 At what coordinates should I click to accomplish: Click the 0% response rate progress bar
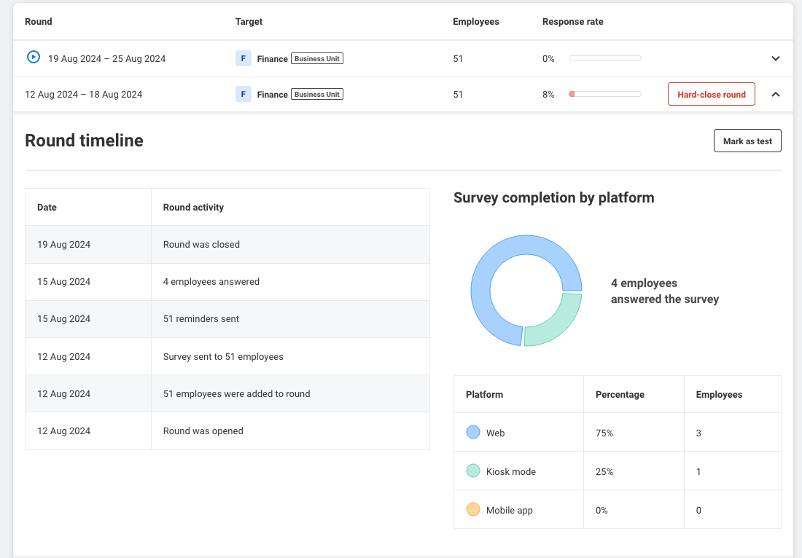[x=605, y=58]
